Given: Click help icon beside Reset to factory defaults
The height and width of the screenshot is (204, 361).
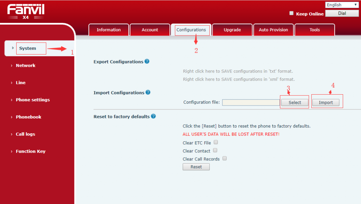Looking at the screenshot, I should (x=153, y=116).
